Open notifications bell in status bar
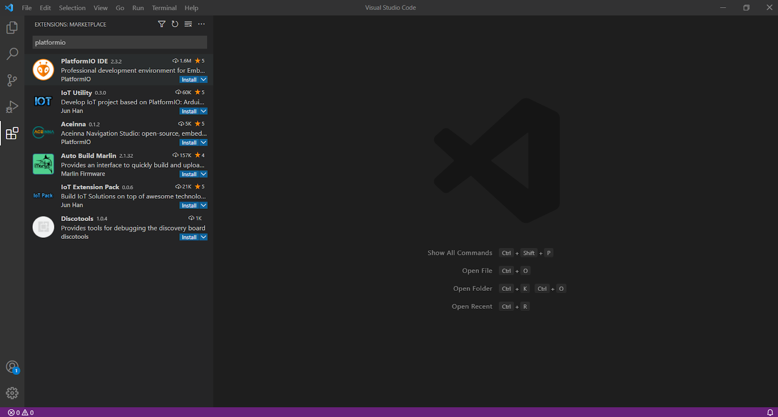The width and height of the screenshot is (778, 417). click(770, 413)
